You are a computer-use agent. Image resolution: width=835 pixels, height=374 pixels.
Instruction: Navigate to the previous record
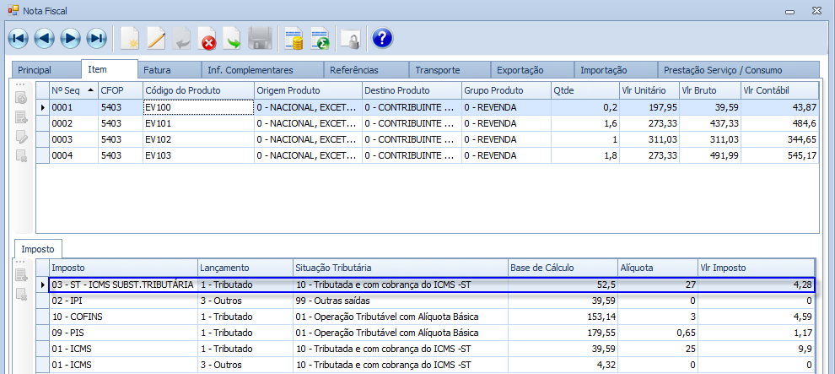click(44, 38)
